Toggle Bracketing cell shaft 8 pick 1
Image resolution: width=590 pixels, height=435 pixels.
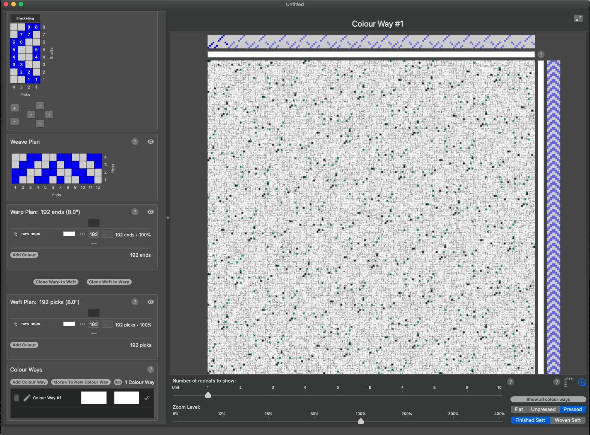point(36,27)
